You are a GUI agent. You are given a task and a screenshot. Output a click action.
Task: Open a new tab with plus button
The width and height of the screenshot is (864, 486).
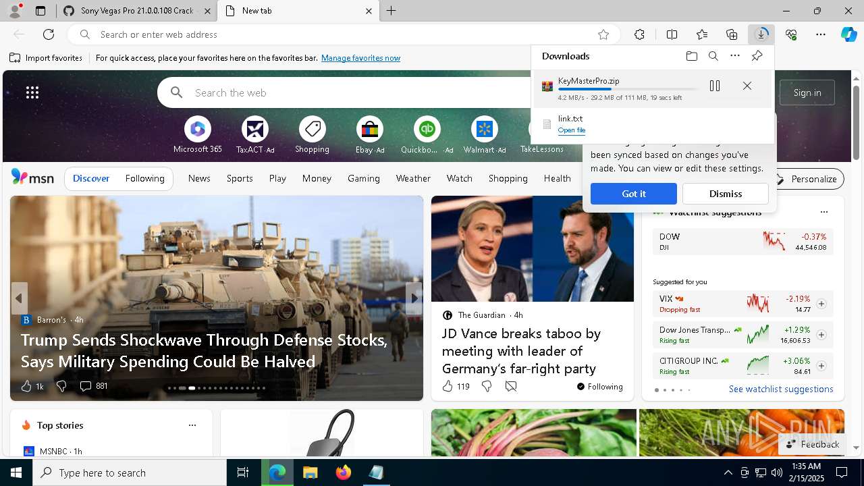point(391,11)
